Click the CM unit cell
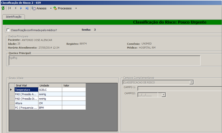The image size is (222, 133). pos(50,103)
